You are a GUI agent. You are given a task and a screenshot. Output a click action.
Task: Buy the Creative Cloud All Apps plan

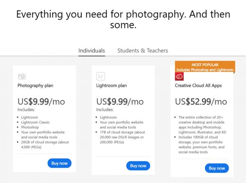click(x=216, y=168)
